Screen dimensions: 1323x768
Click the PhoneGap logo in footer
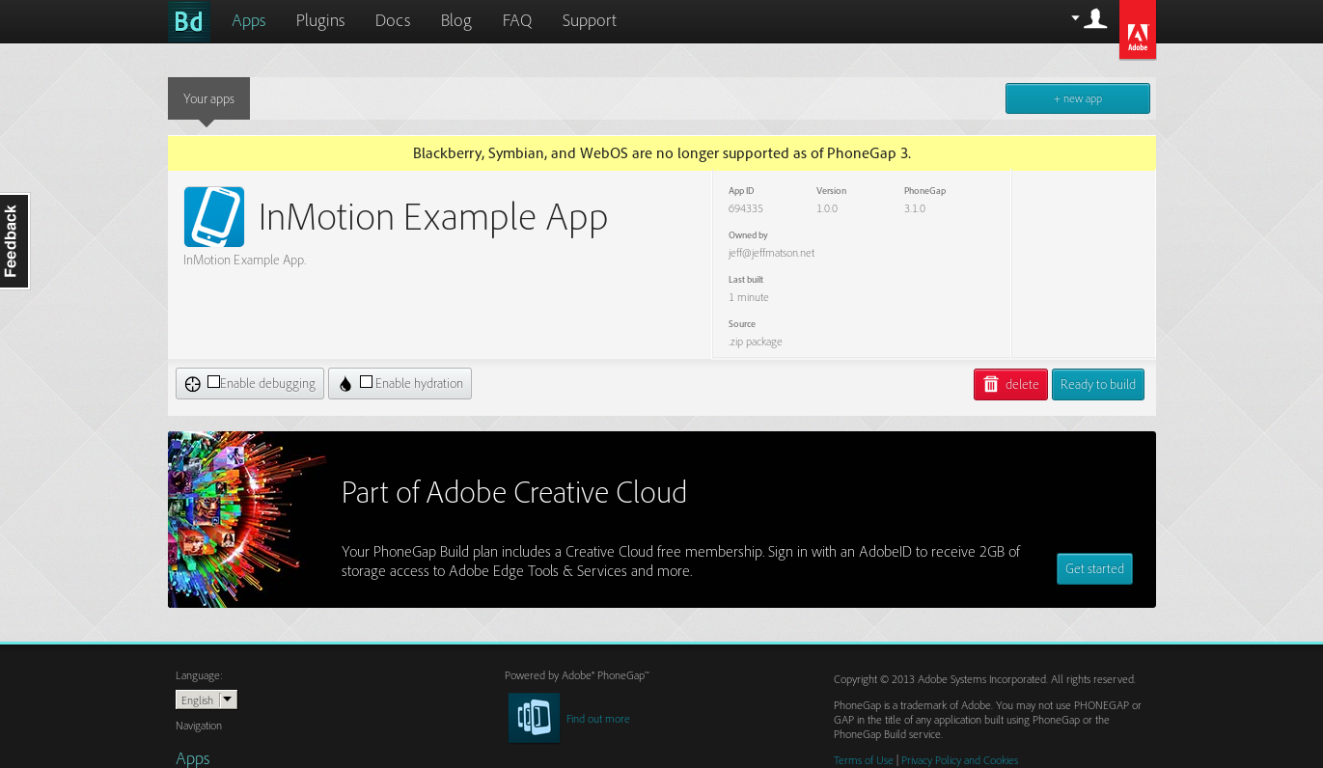(x=534, y=718)
